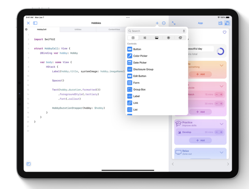Click the Link chain icon
The height and width of the screenshot is (189, 249).
[x=130, y=103]
